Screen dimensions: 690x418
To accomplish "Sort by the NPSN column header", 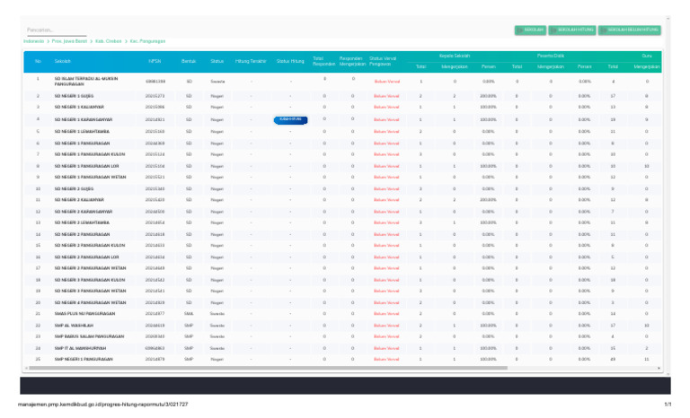I will point(155,61).
